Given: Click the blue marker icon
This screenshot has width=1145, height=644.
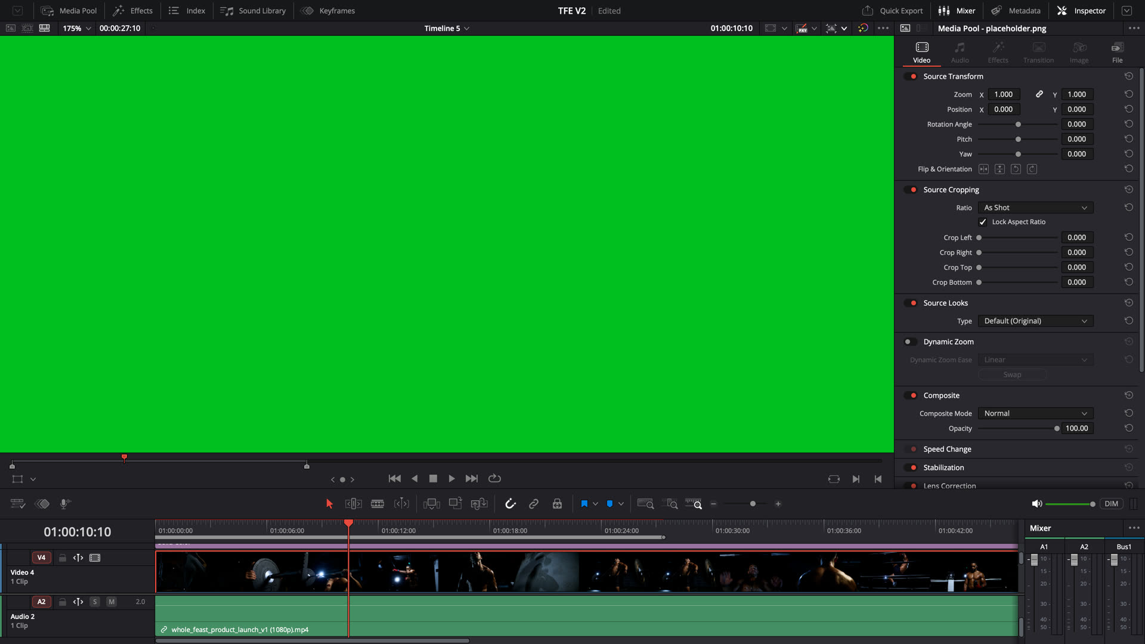Looking at the screenshot, I should (609, 504).
